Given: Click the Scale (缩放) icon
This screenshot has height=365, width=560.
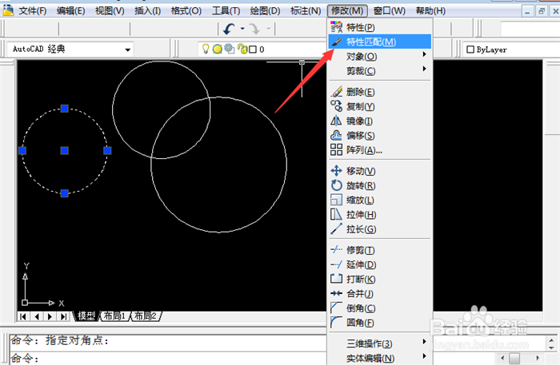Looking at the screenshot, I should point(336,200).
